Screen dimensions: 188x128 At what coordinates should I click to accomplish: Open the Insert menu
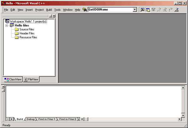(29, 10)
